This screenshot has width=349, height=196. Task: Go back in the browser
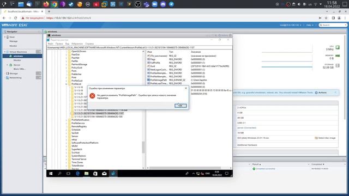pyautogui.click(x=4, y=18)
